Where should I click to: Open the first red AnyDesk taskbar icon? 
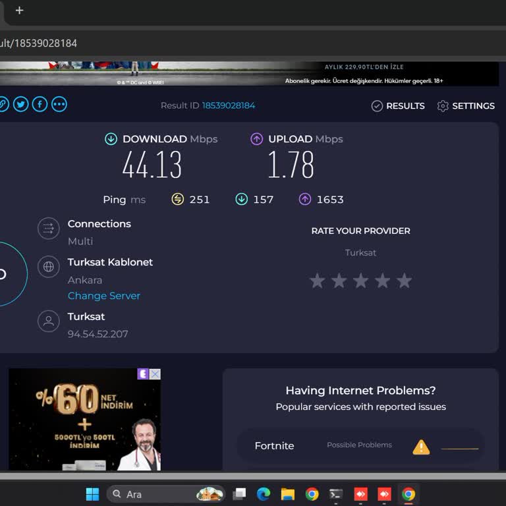[x=360, y=494]
